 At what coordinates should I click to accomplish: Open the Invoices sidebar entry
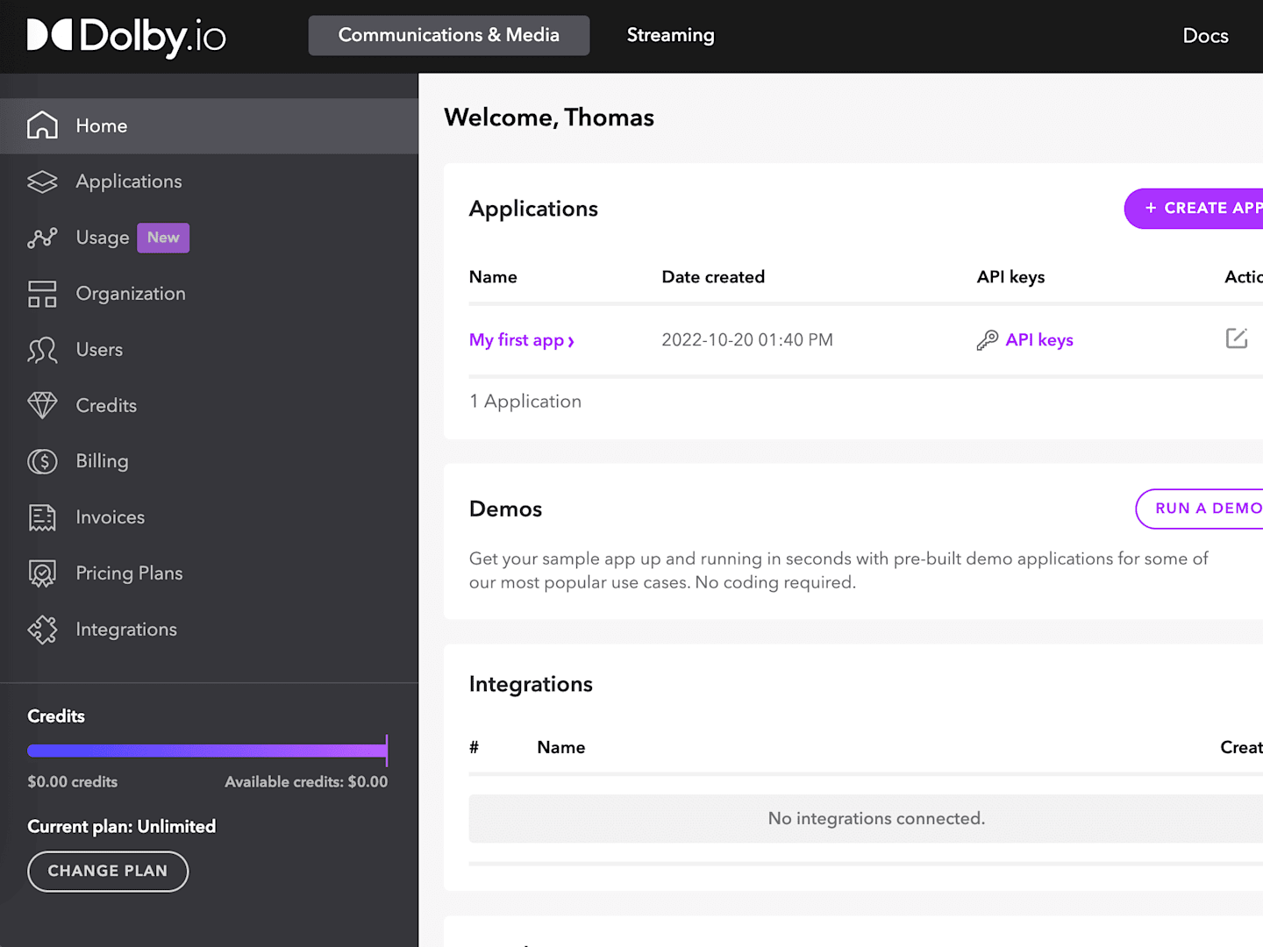pos(209,517)
